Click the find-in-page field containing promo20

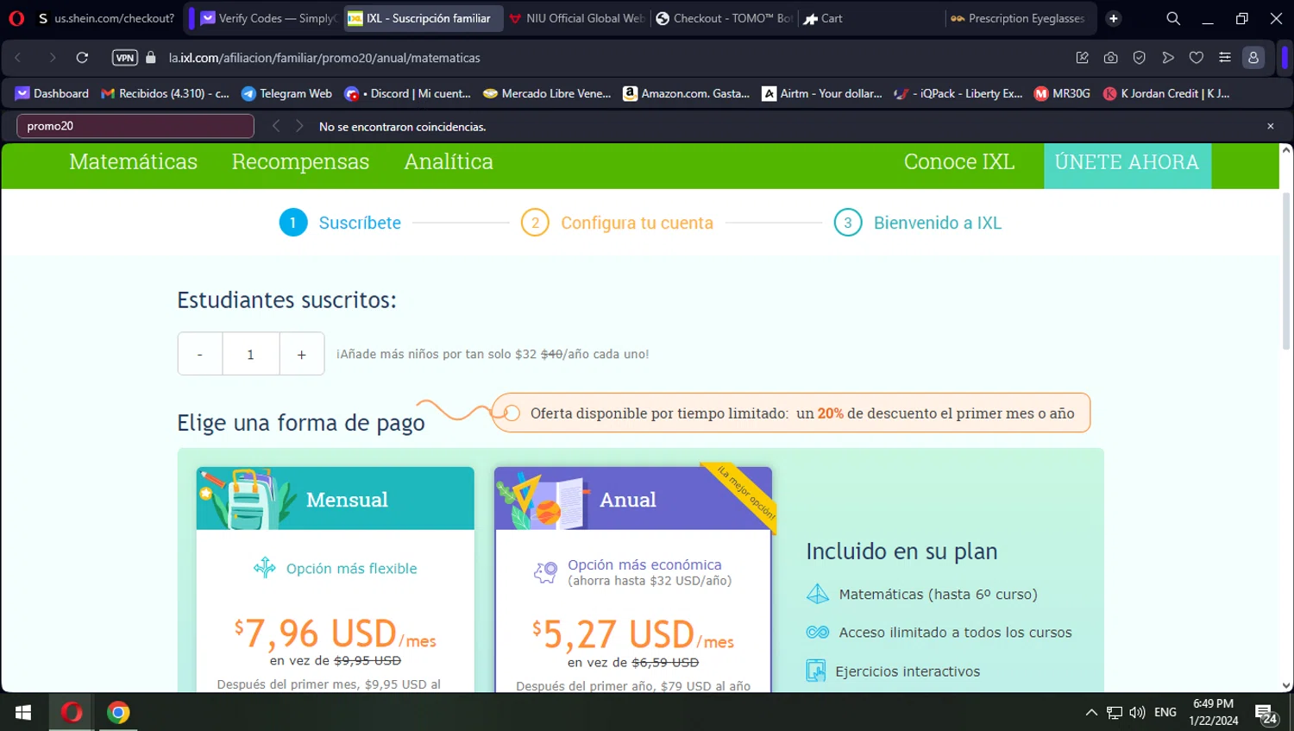[135, 126]
